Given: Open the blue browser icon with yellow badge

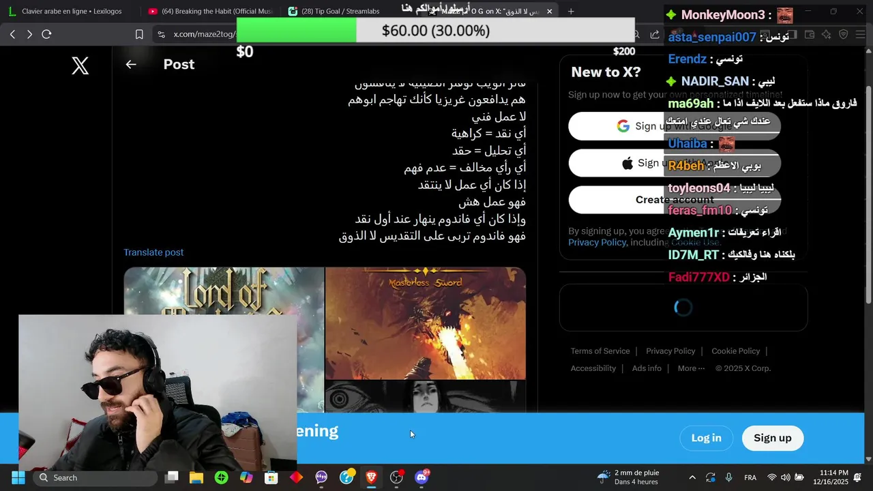Looking at the screenshot, I should pyautogui.click(x=346, y=477).
